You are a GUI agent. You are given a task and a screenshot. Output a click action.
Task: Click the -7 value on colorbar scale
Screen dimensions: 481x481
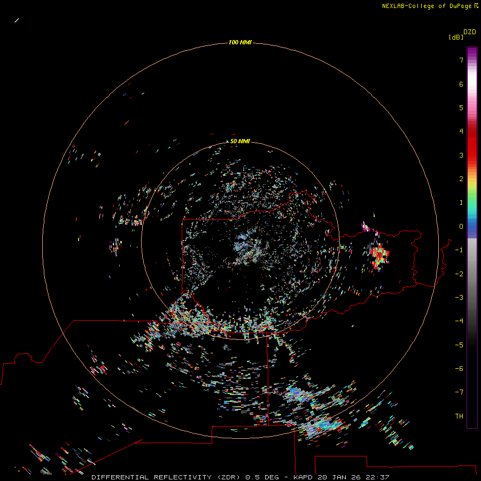coord(459,392)
